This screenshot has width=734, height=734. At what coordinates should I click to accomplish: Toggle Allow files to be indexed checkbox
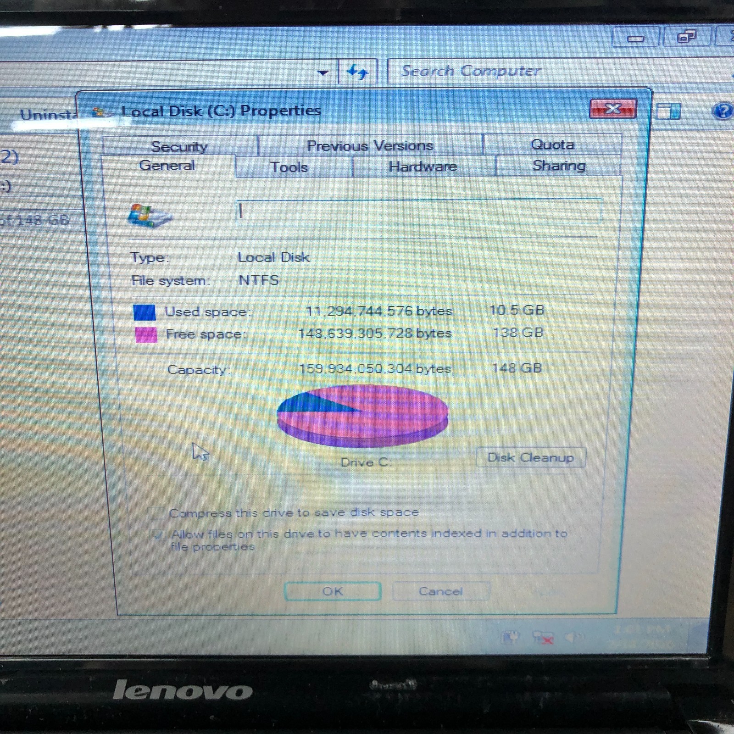pos(158,534)
